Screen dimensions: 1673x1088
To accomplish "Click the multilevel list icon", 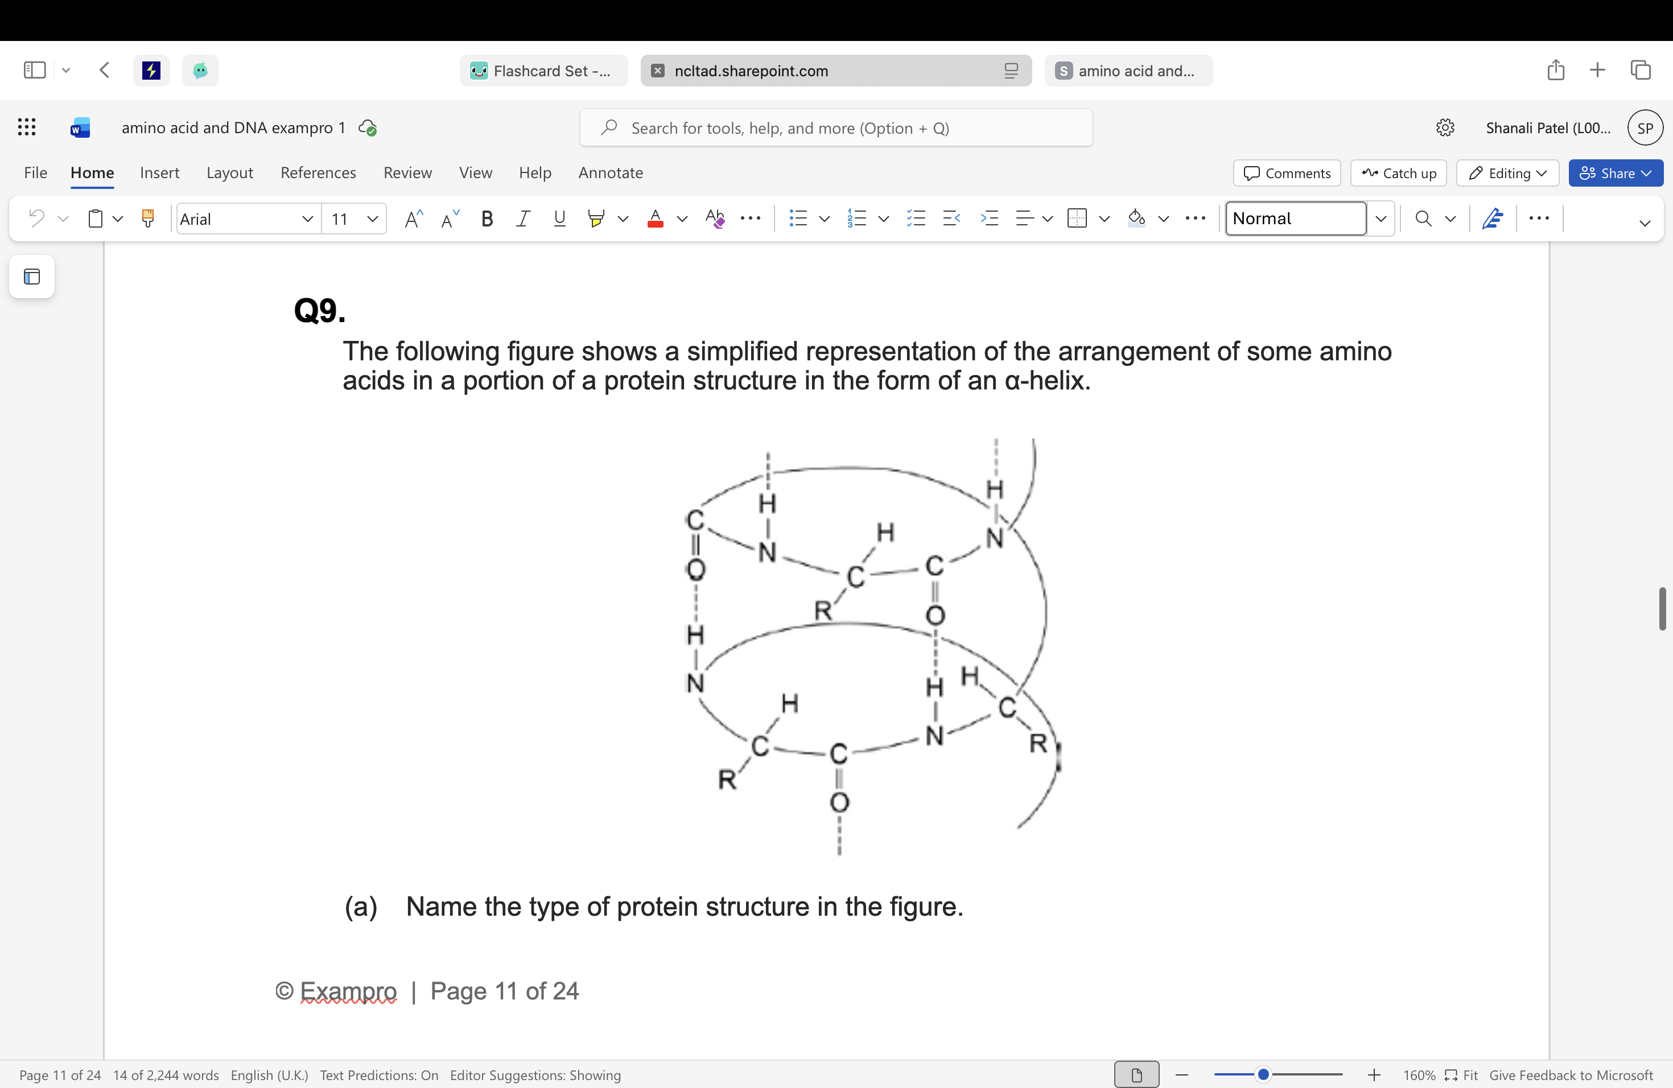I will tap(915, 219).
